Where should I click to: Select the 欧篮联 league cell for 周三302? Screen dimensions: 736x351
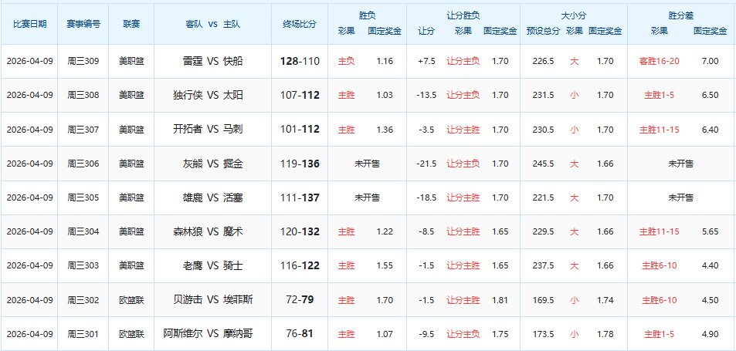131,300
